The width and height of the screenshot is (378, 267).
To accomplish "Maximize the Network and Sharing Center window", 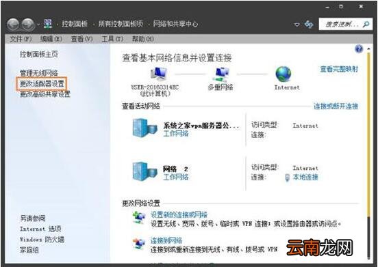I will [x=341, y=7].
